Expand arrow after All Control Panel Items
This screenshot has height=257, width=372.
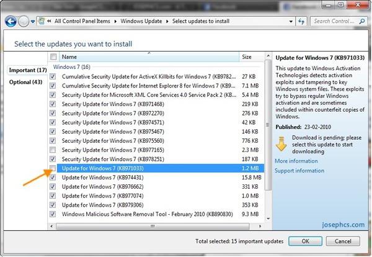pyautogui.click(x=115, y=21)
